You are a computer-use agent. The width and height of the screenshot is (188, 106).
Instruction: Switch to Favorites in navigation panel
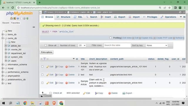coord(16,23)
